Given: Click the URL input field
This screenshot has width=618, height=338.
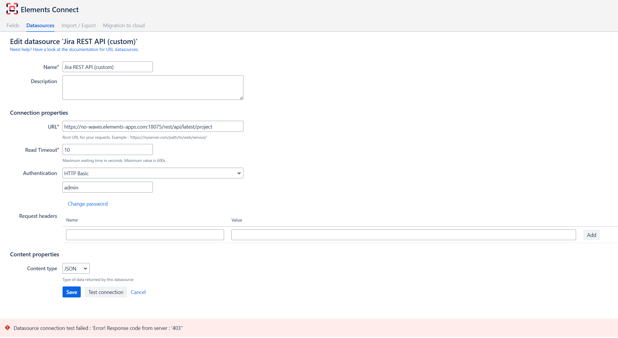Looking at the screenshot, I should coord(153,127).
